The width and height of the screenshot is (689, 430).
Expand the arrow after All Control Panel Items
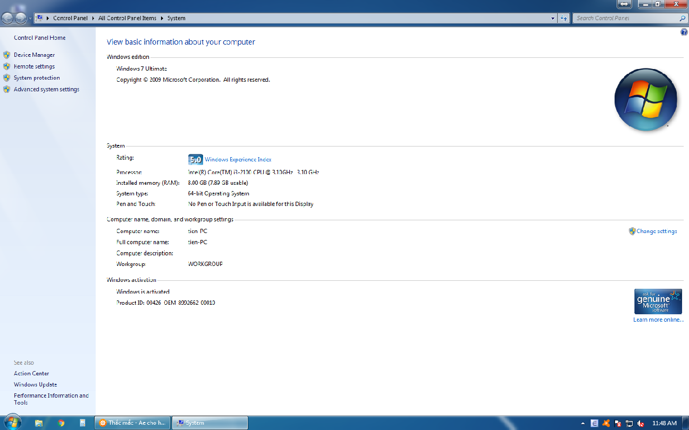[162, 18]
